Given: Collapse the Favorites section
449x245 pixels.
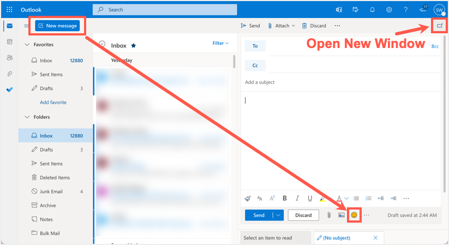Looking at the screenshot, I should [27, 44].
